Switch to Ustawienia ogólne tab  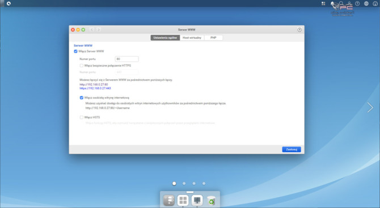tap(165, 38)
